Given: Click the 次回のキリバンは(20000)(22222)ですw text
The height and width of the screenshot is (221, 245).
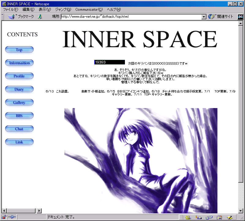Looking at the screenshot, I should click(158, 63).
